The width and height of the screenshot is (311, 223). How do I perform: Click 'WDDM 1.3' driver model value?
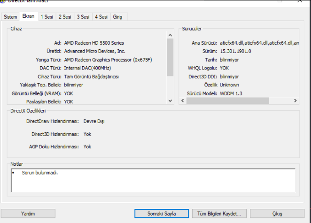[231, 93]
